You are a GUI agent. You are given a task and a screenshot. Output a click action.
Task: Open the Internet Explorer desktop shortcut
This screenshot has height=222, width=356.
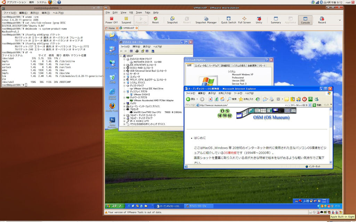[112, 94]
